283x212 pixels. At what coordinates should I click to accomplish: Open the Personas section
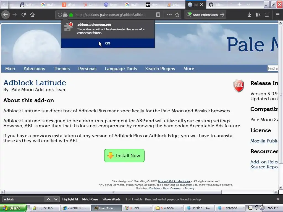(x=87, y=69)
